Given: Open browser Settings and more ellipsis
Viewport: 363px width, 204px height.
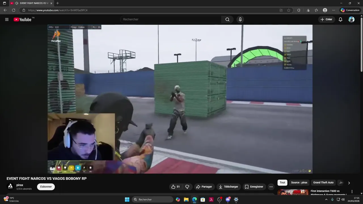Looking at the screenshot, I should 334,10.
